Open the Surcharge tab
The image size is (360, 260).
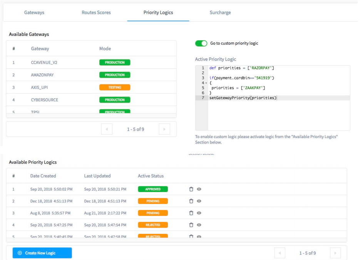pyautogui.click(x=220, y=12)
